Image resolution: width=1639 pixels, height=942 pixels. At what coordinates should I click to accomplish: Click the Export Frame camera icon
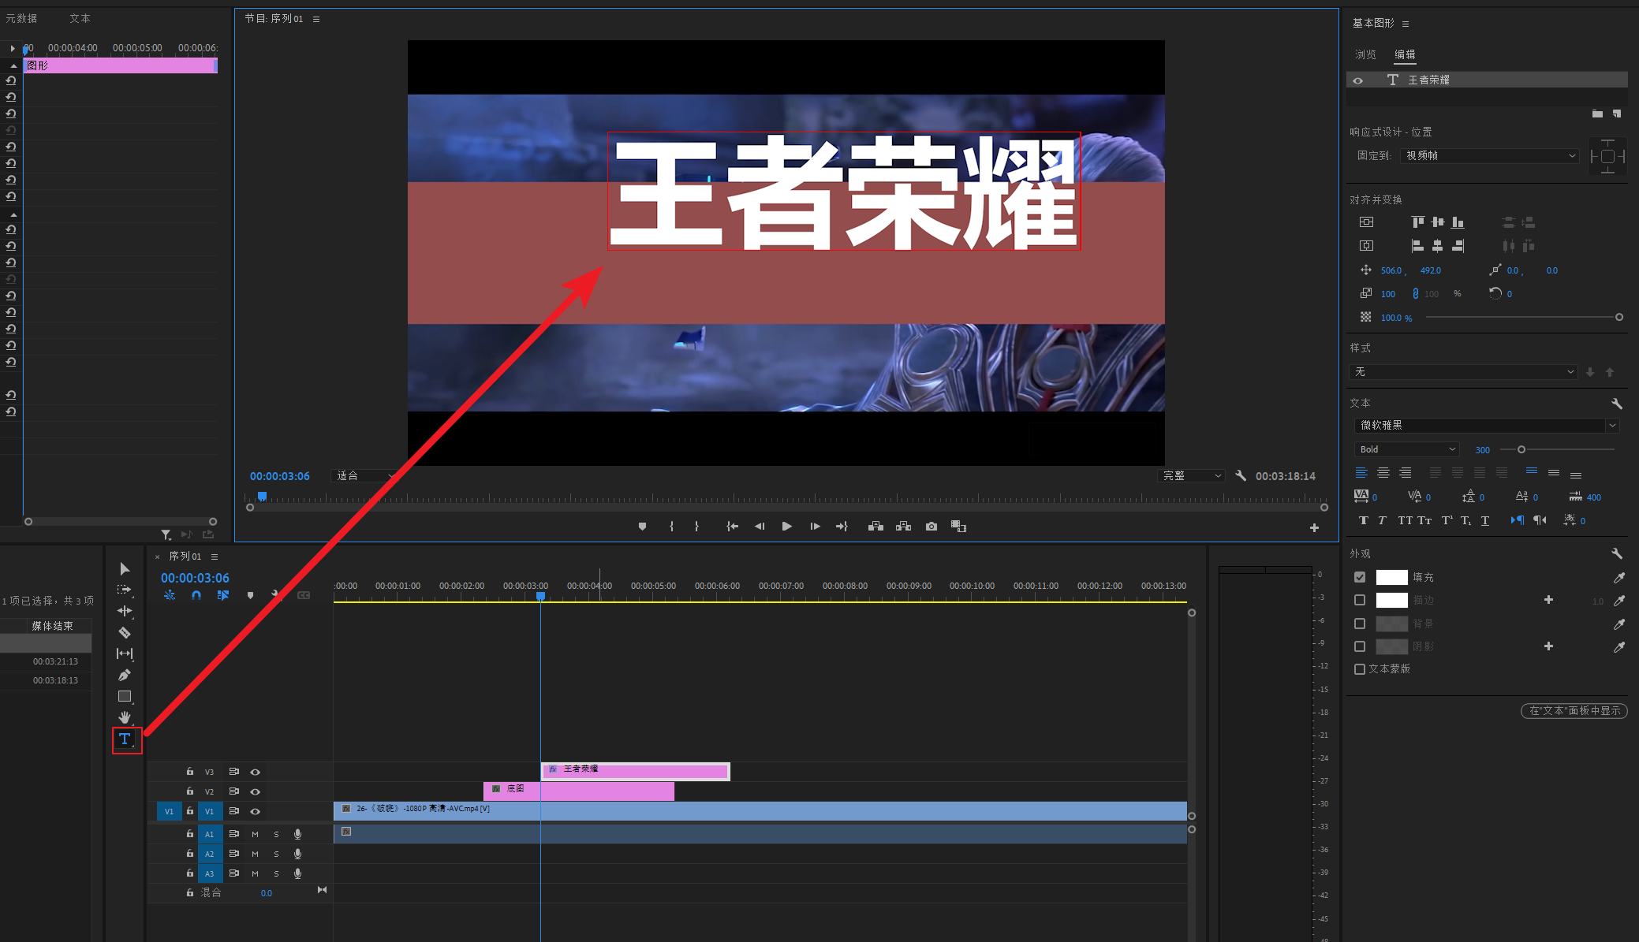[x=932, y=527]
